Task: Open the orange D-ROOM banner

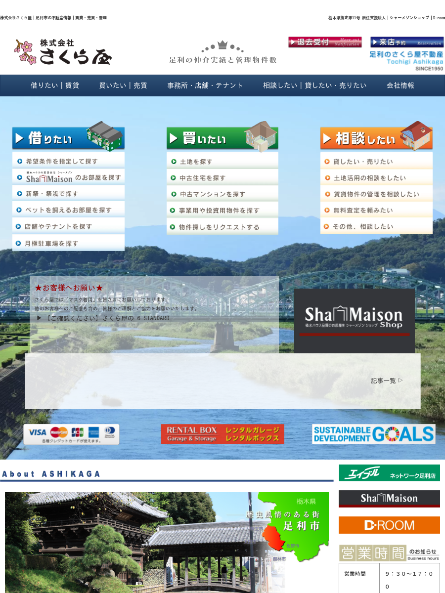Action: (389, 525)
